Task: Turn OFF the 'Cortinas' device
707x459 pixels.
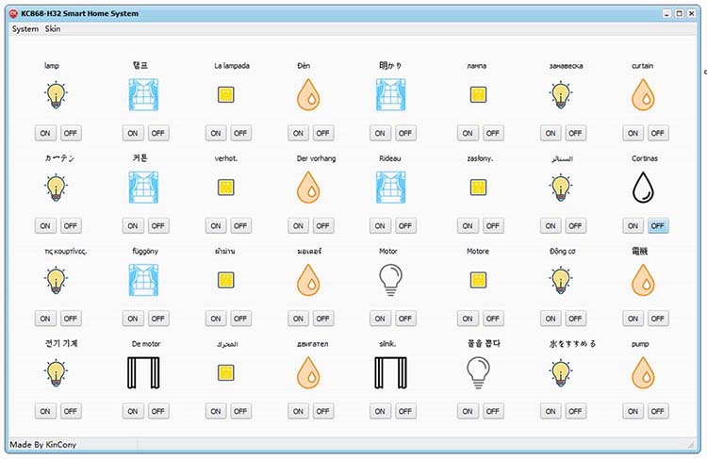Action: [x=658, y=225]
